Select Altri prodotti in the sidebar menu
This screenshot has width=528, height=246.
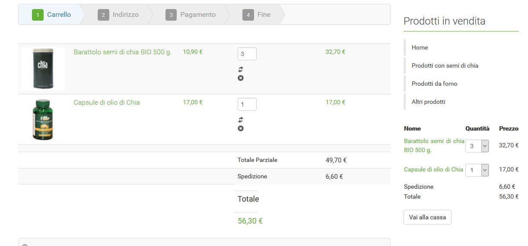(428, 102)
